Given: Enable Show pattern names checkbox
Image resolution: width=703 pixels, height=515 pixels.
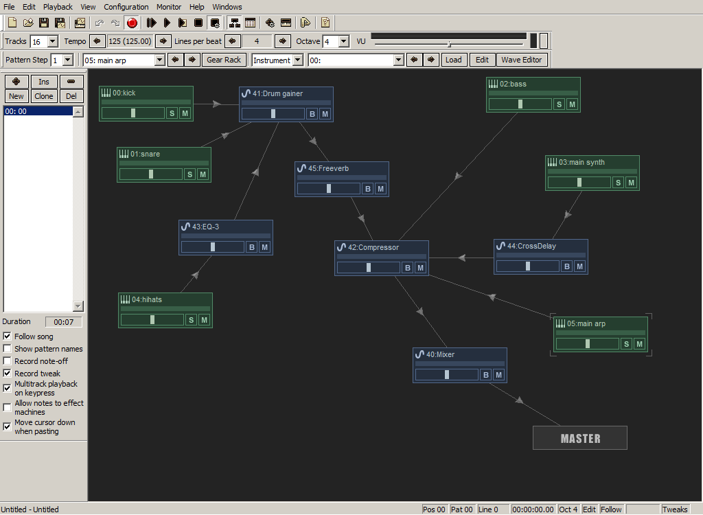Looking at the screenshot, I should click(x=7, y=349).
